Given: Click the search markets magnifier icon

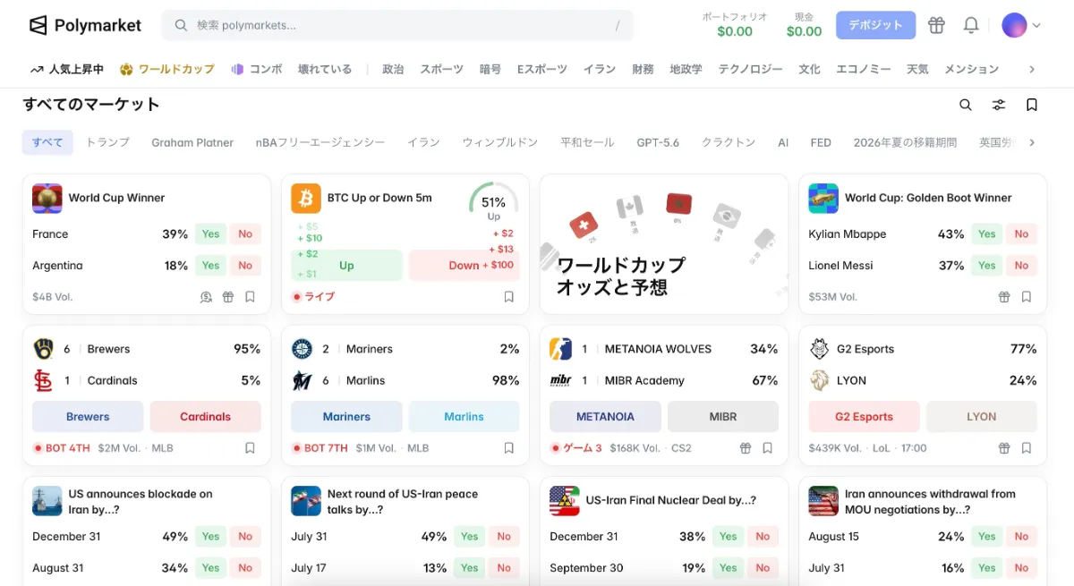Looking at the screenshot, I should pos(966,105).
